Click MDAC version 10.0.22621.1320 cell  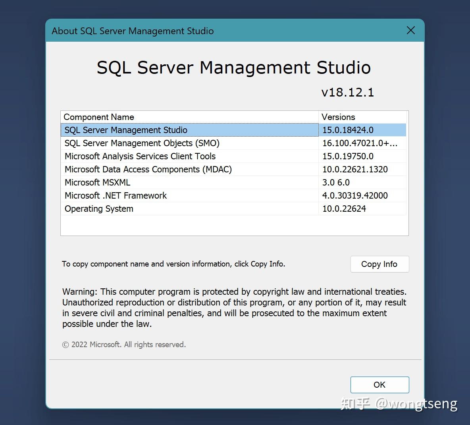[355, 169]
